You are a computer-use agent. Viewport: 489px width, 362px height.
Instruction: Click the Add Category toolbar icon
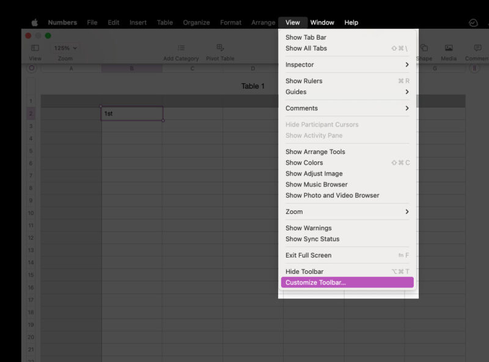pos(181,48)
